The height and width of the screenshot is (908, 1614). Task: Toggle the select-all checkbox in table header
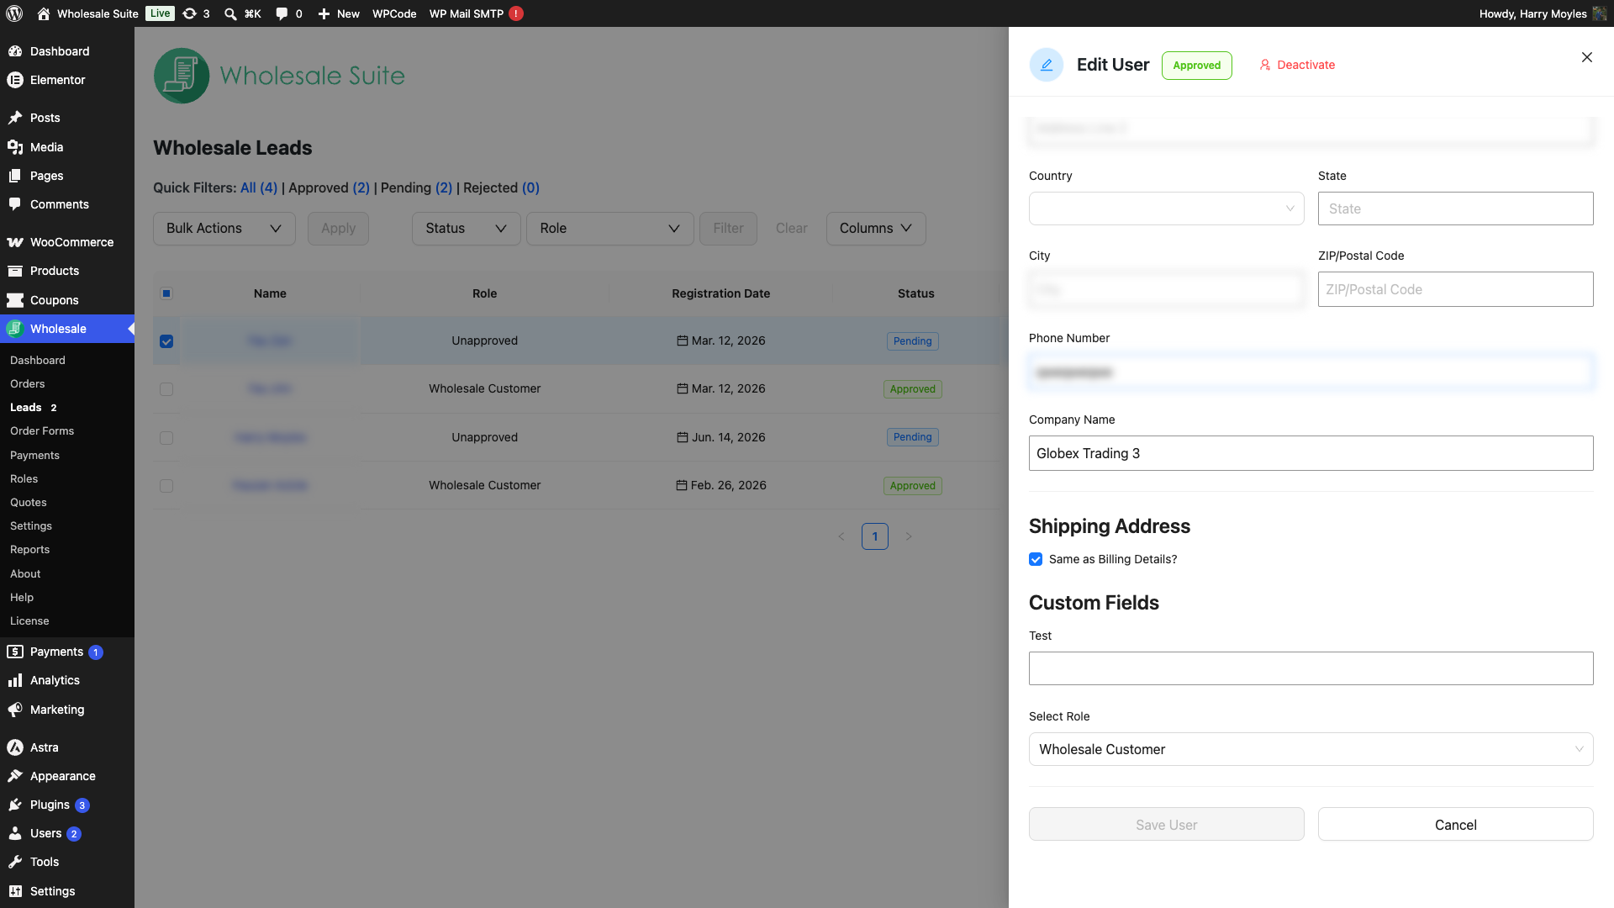[166, 293]
